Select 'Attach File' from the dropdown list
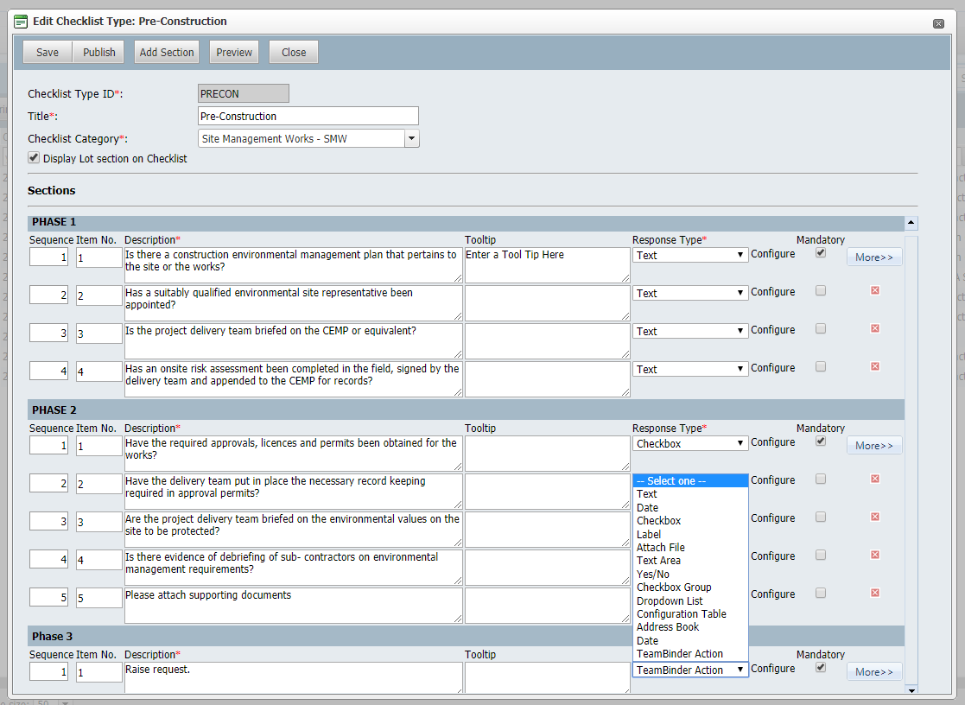This screenshot has width=965, height=705. [661, 548]
